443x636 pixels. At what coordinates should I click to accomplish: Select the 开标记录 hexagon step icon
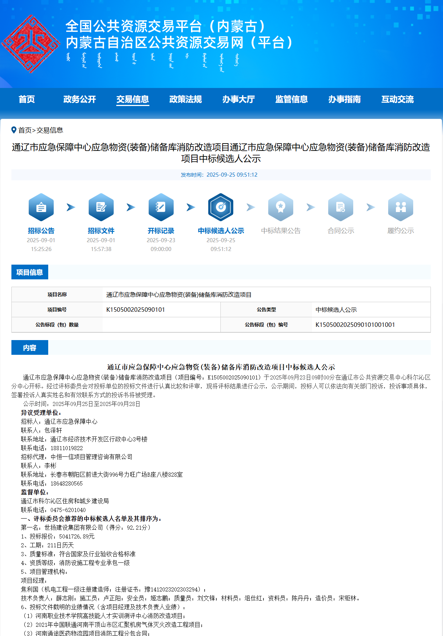[161, 207]
